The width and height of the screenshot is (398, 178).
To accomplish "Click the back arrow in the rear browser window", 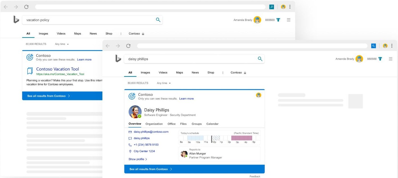I will click(x=6, y=7).
